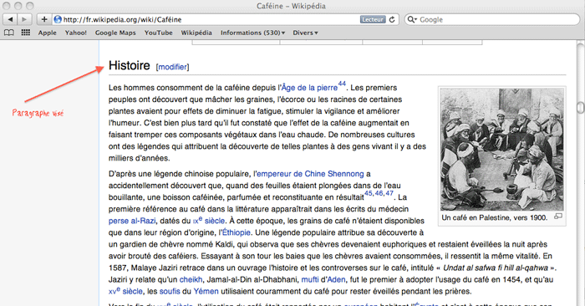Expand the Informations (530) bookmarks folder

[x=252, y=33]
